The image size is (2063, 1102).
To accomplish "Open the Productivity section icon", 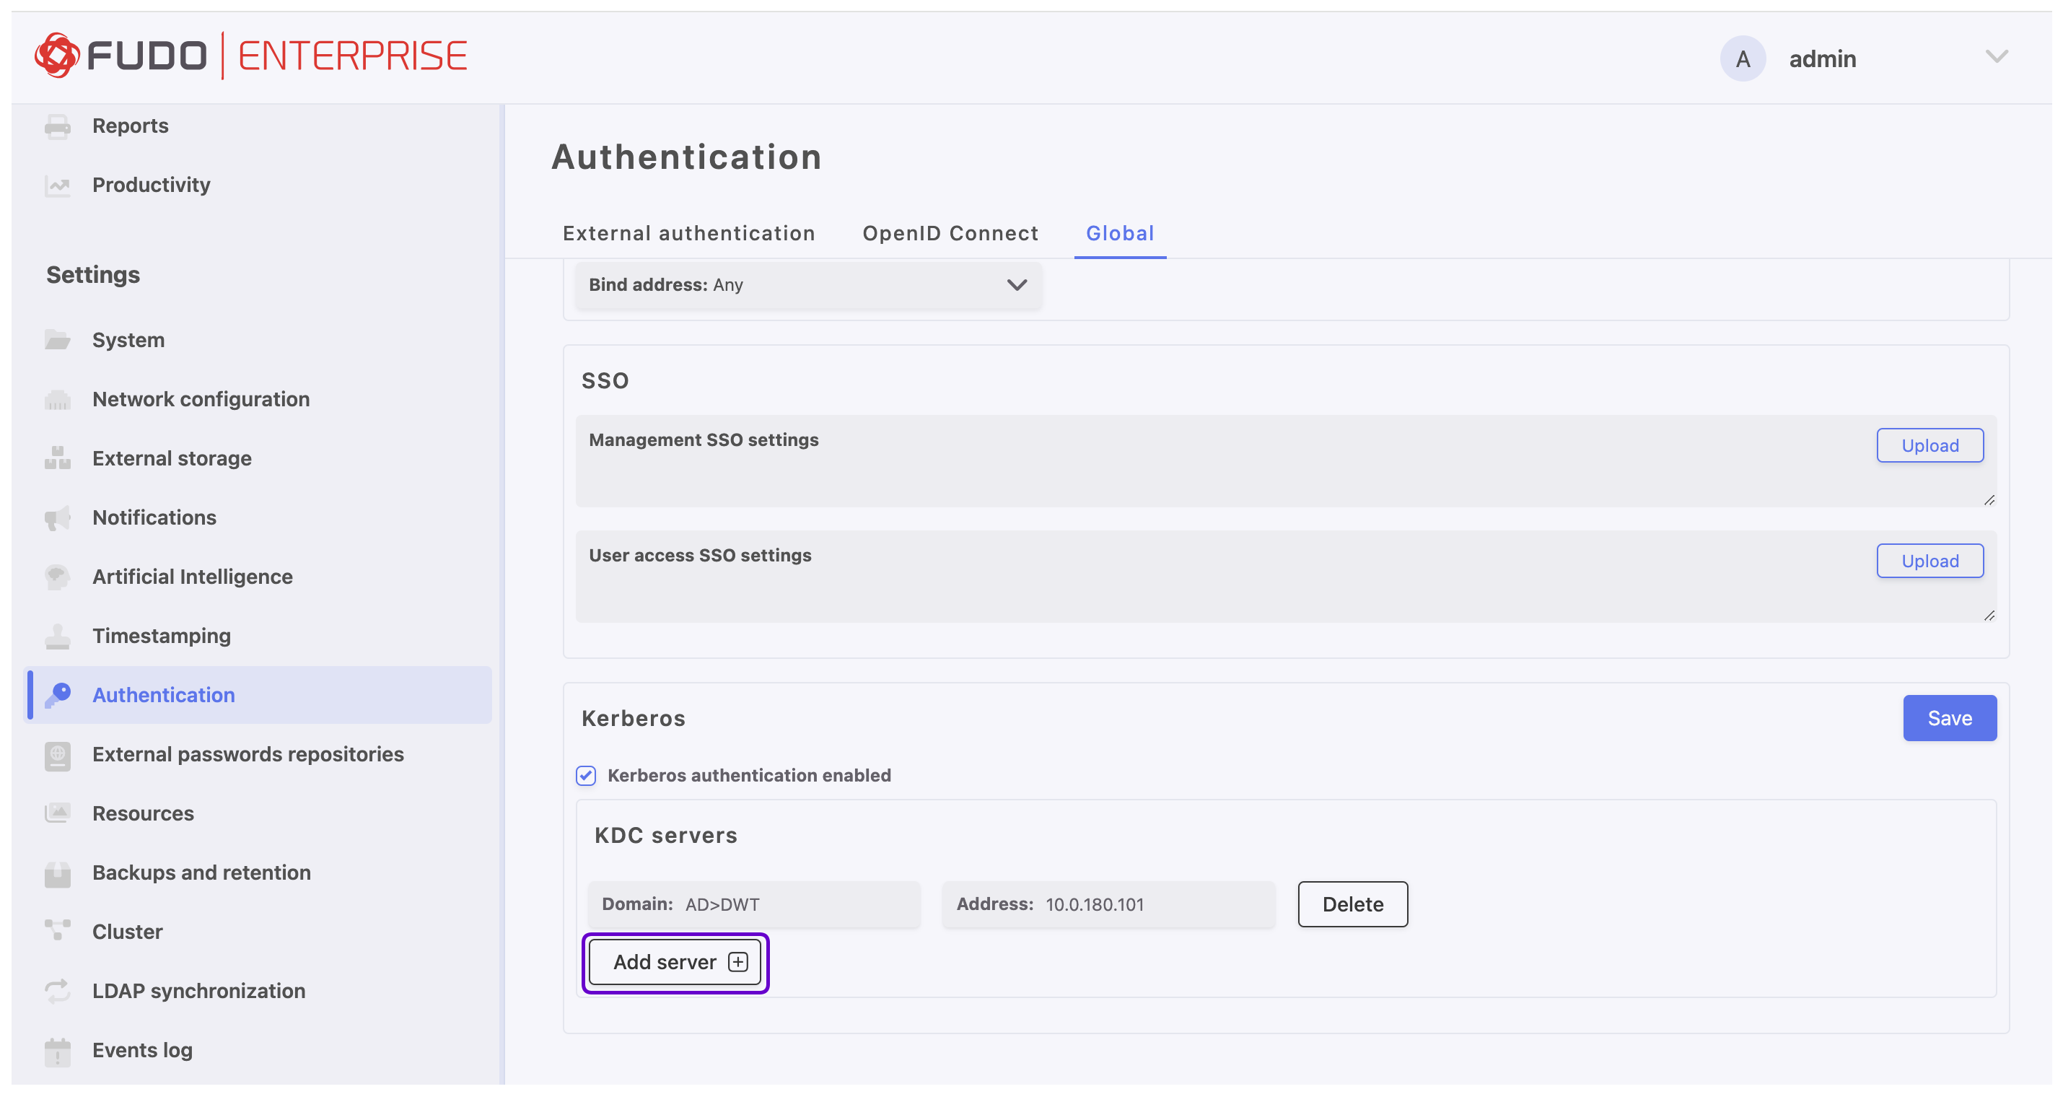I will (x=57, y=184).
